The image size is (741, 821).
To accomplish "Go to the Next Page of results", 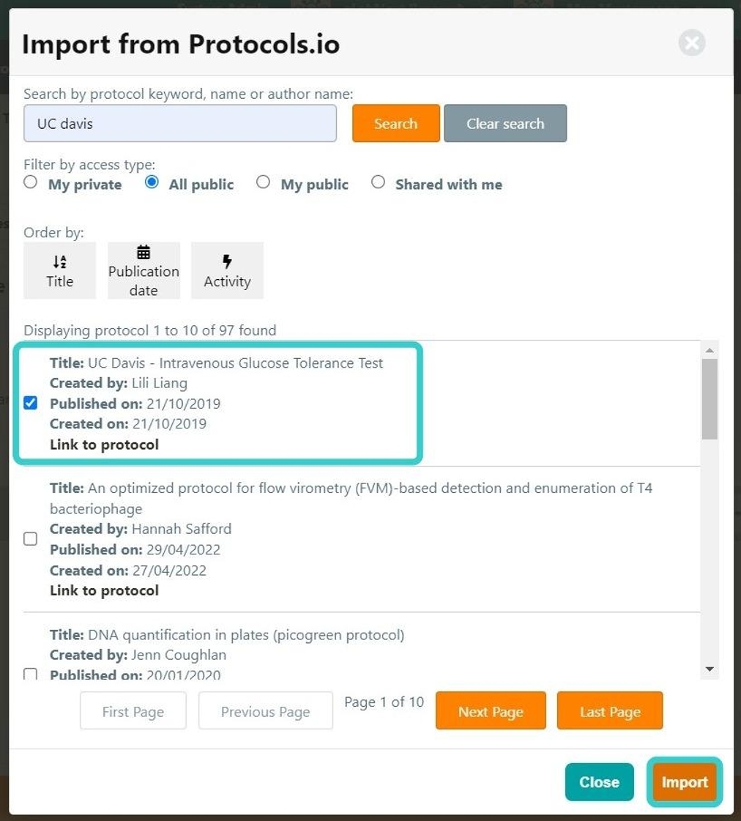I will click(x=491, y=711).
